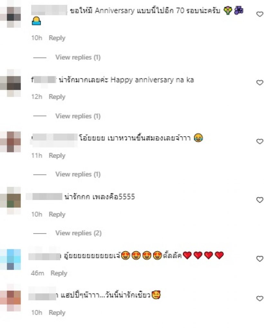Like the Anniversary 70 comment with heart

(259, 14)
